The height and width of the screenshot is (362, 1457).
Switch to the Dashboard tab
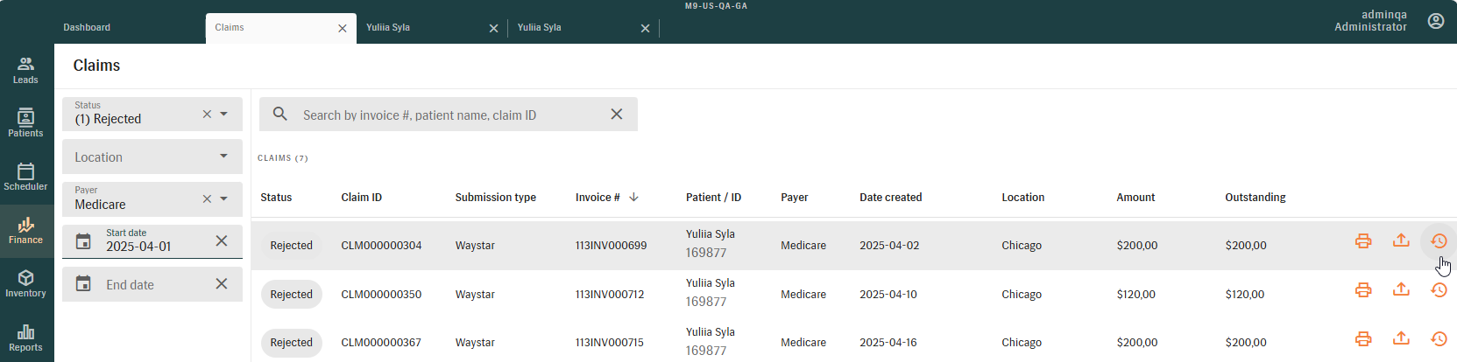tap(87, 27)
